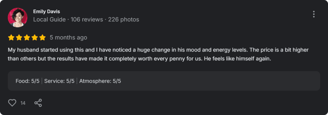This screenshot has height=115, width=328.
Task: Share Emily Davis's review
Action: tap(38, 103)
